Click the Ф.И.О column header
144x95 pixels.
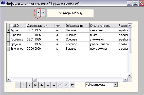click(x=18, y=26)
